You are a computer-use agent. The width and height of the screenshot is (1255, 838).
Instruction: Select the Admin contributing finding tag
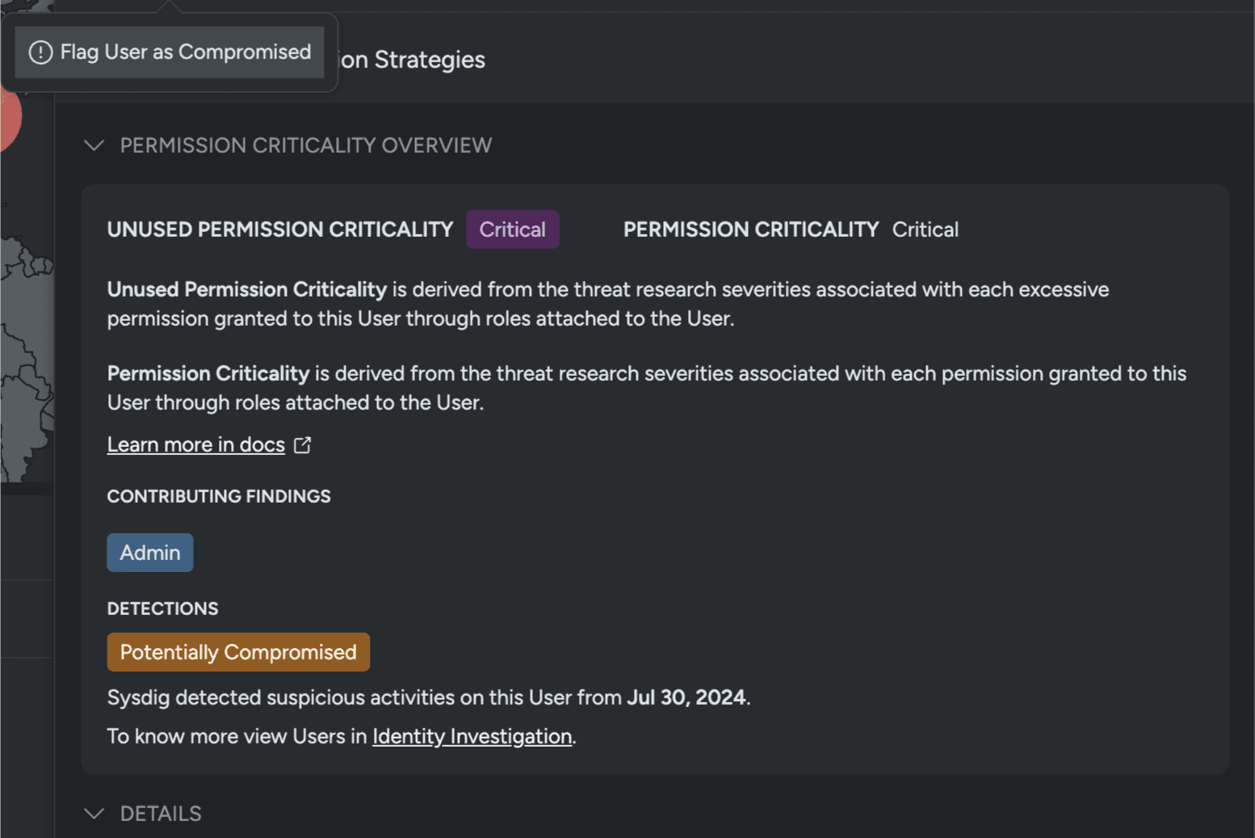pos(150,553)
